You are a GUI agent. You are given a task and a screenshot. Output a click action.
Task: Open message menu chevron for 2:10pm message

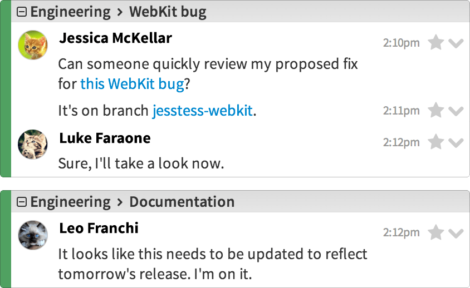456,43
